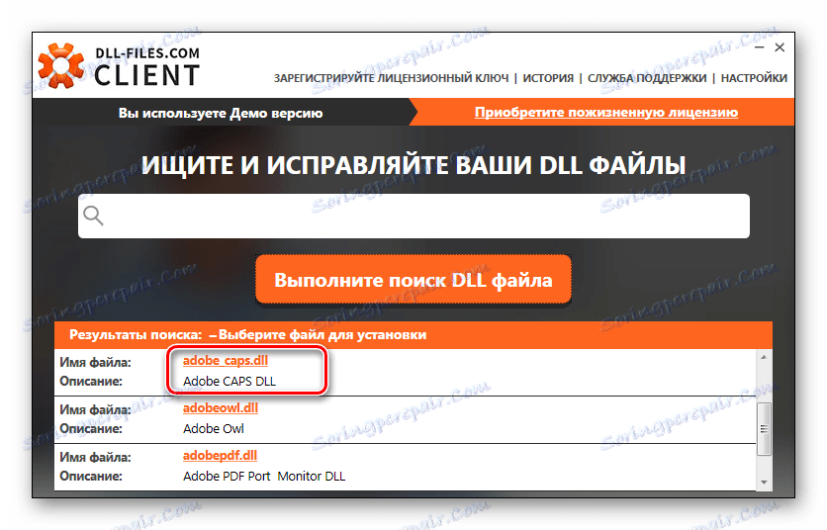Open the adobeowl.dll result link
Screen dimensions: 827x530
coord(221,408)
